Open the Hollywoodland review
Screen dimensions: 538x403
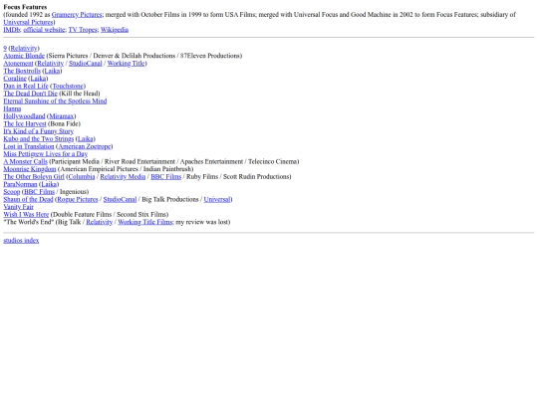click(24, 116)
